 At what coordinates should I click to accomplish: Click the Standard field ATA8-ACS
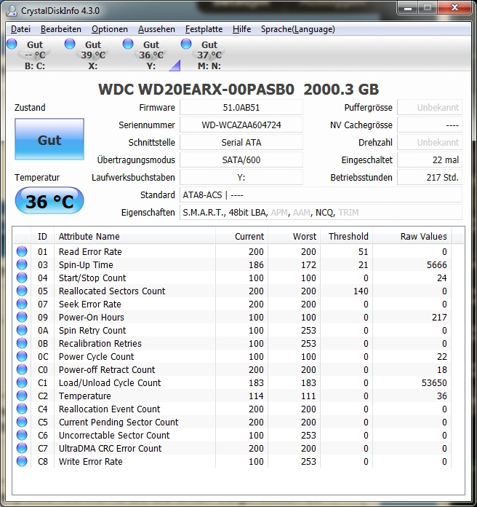(x=321, y=195)
